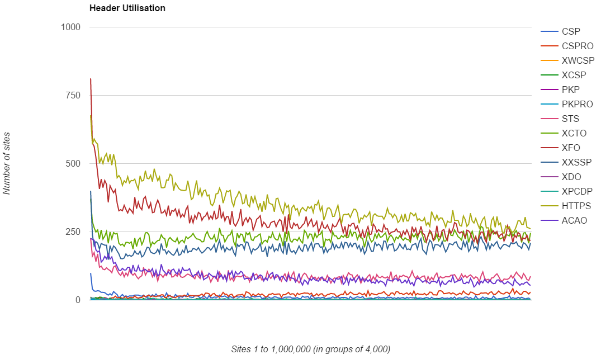Click the XFO legend label
Image resolution: width=601 pixels, height=359 pixels.
click(571, 148)
